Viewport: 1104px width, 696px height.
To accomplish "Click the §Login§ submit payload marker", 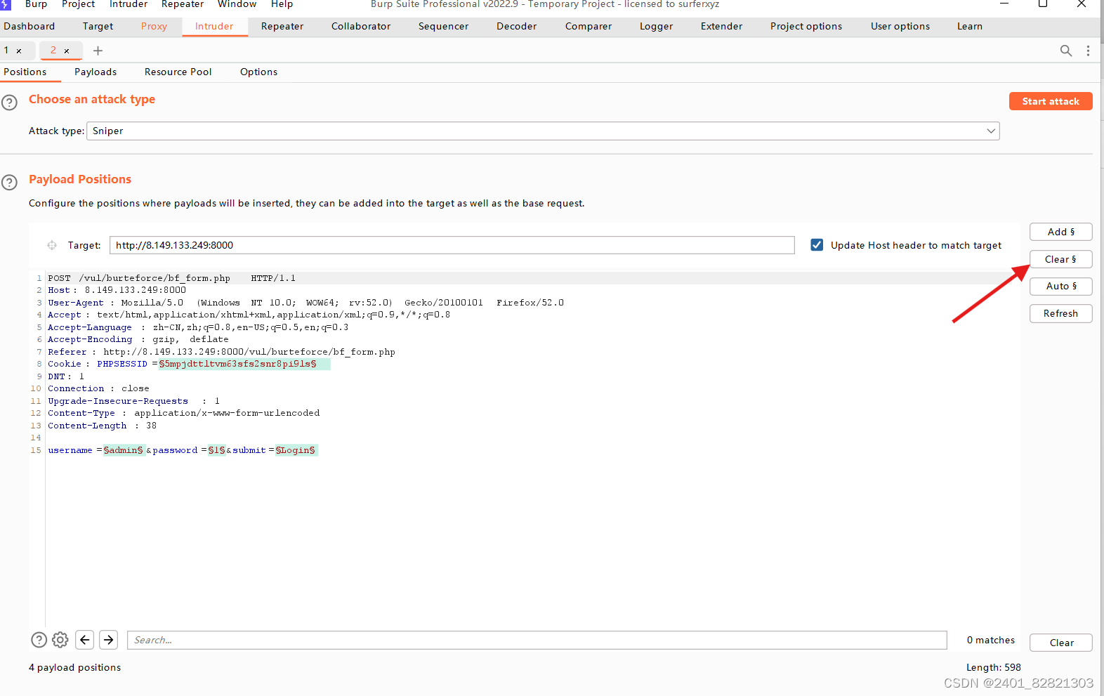I will tap(296, 450).
